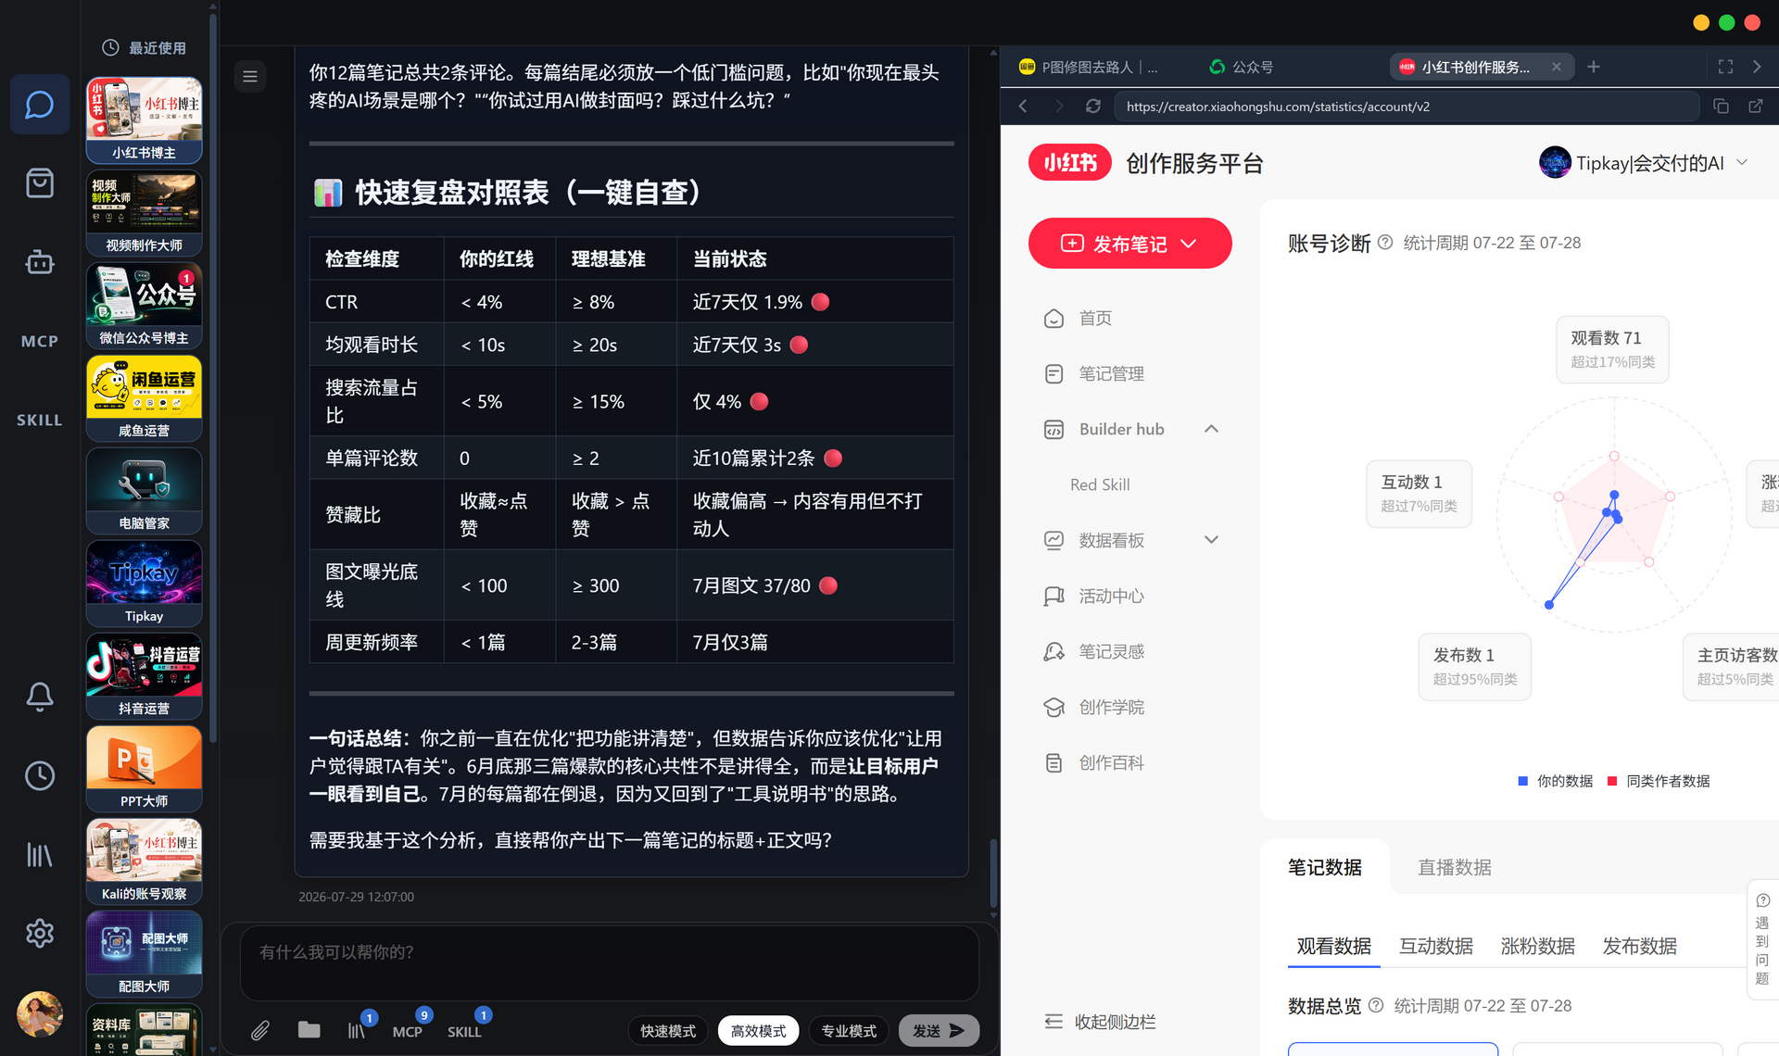Switch to 快速模式
This screenshot has width=1779, height=1056.
668,1031
